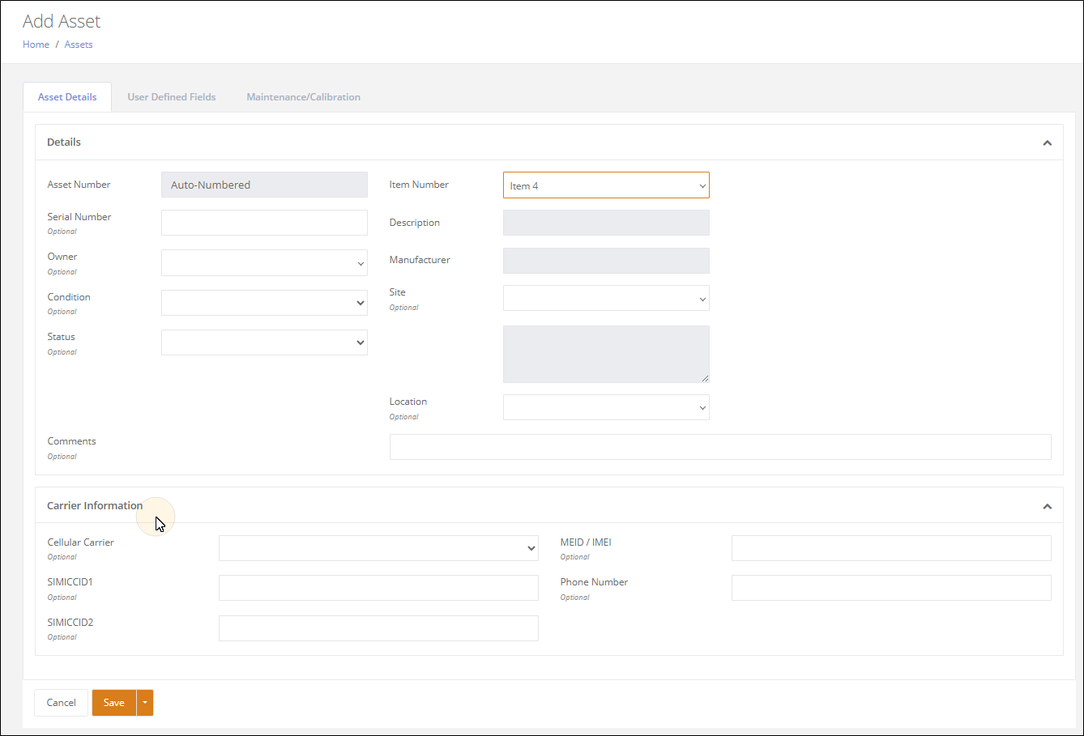
Task: Open the Item Number dropdown
Action: [x=606, y=185]
